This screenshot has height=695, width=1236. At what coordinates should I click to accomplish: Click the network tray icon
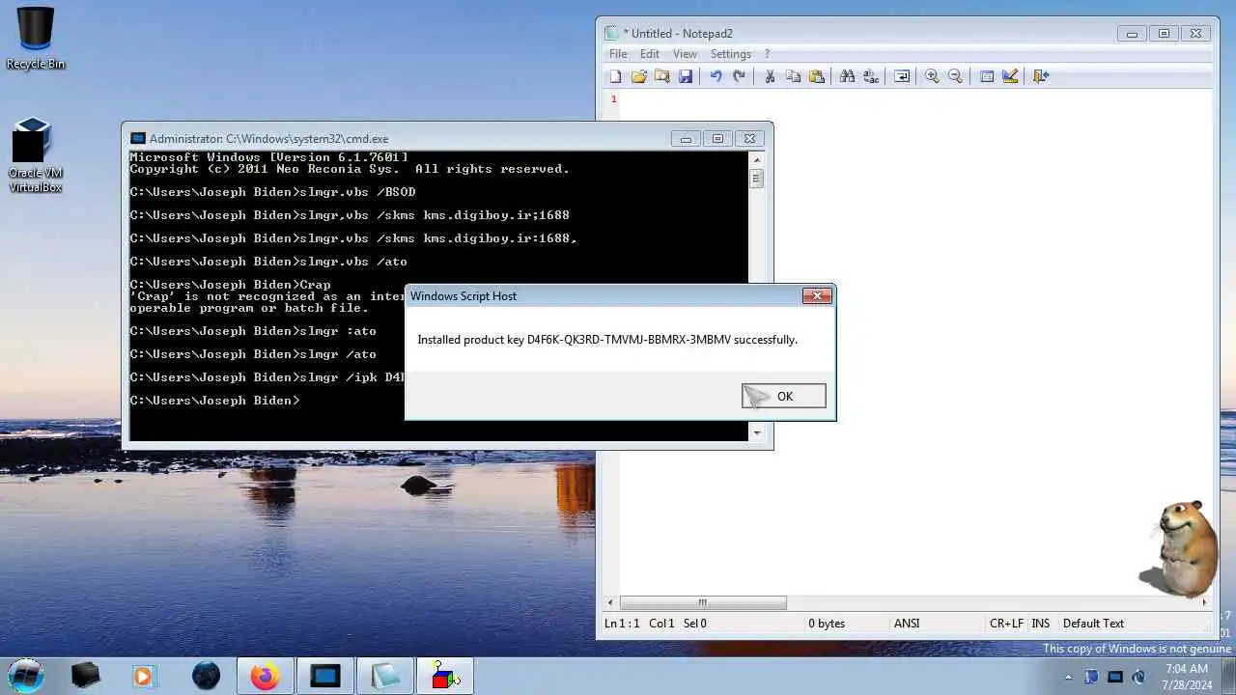click(1115, 677)
